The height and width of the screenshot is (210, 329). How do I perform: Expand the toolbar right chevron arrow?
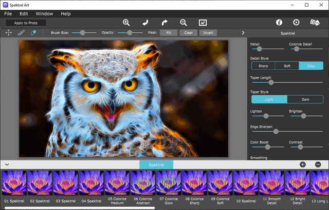click(x=243, y=33)
